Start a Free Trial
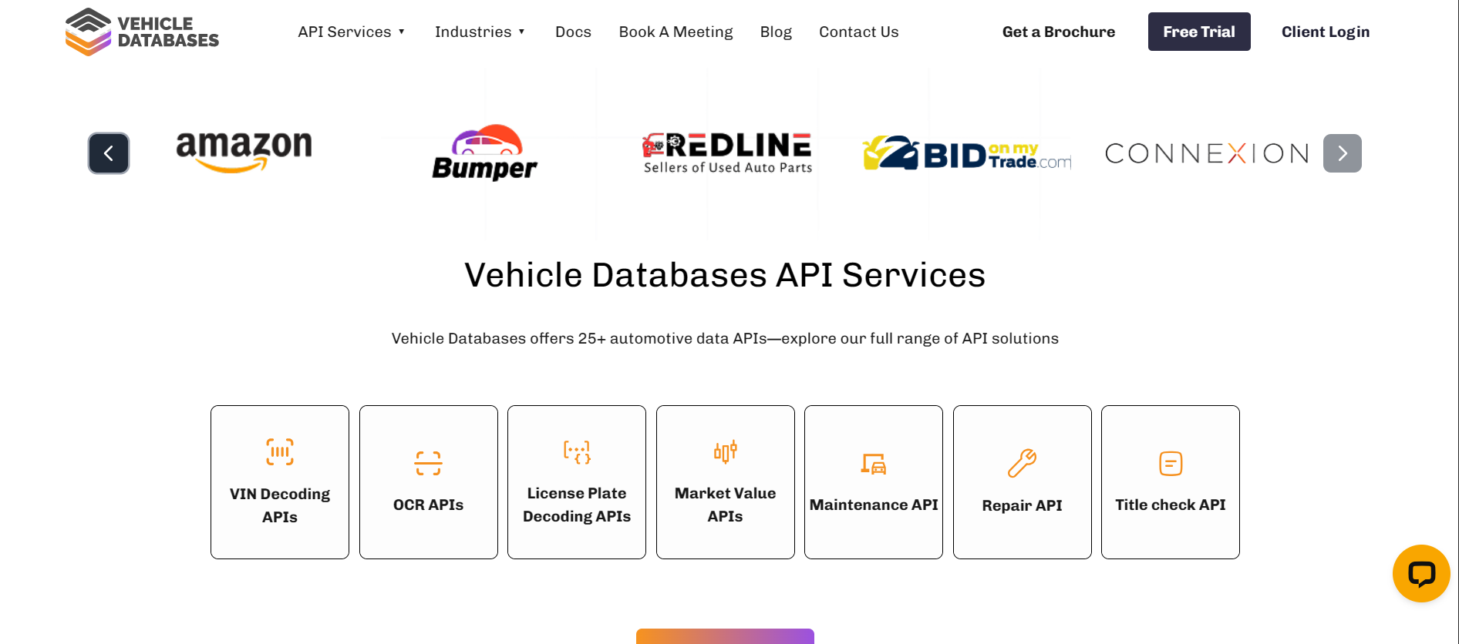 [x=1199, y=32]
